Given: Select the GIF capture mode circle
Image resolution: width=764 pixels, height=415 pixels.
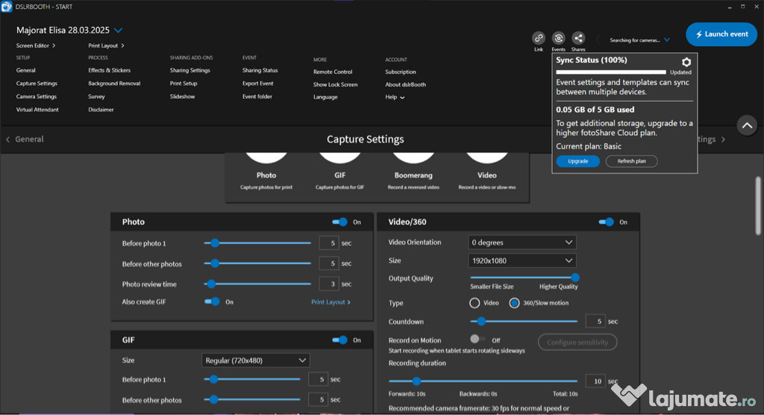Looking at the screenshot, I should point(339,157).
